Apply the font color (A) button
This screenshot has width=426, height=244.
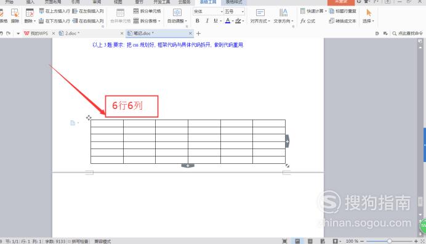pos(228,21)
